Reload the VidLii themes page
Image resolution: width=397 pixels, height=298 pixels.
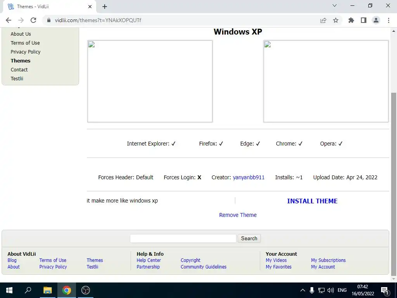click(33, 20)
